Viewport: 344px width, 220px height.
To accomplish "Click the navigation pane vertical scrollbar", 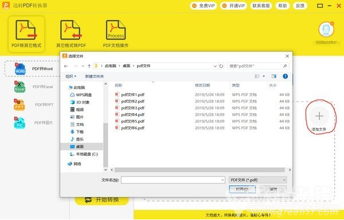I will tap(105, 145).
